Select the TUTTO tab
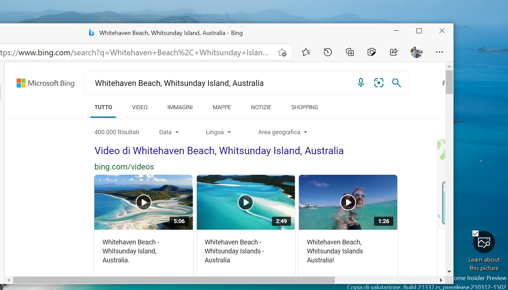Viewport: 508px width, 290px height. (103, 107)
